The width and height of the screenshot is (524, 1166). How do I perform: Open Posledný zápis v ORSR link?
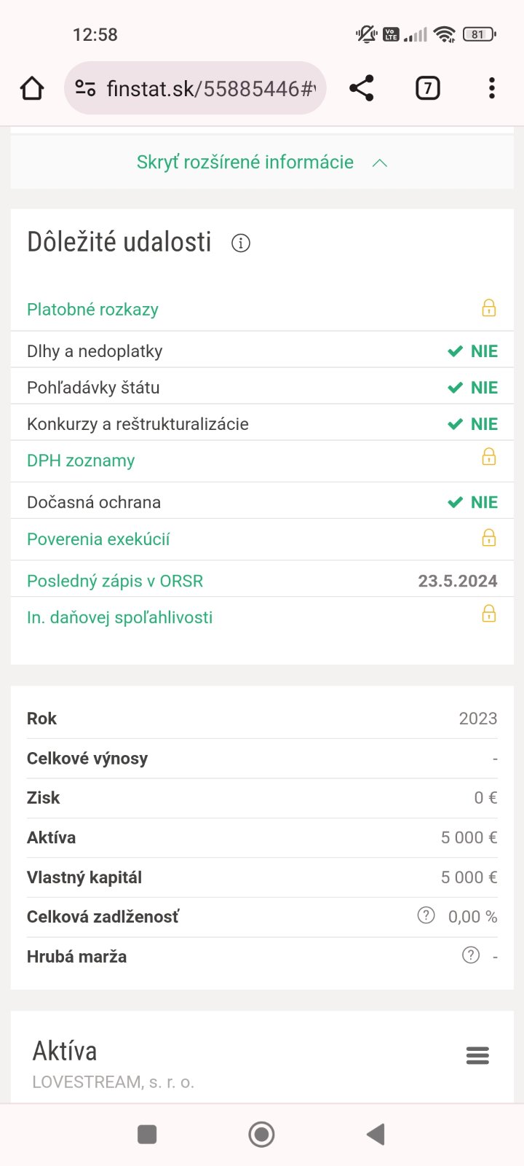[115, 581]
